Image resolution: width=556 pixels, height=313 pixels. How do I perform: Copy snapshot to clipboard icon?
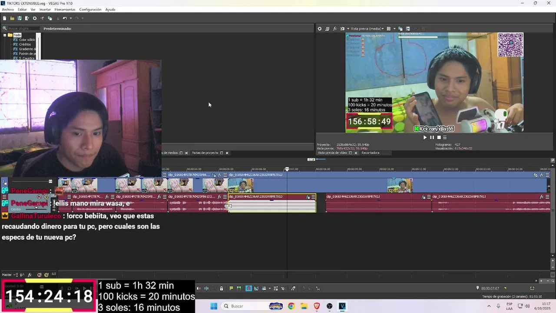click(x=400, y=29)
